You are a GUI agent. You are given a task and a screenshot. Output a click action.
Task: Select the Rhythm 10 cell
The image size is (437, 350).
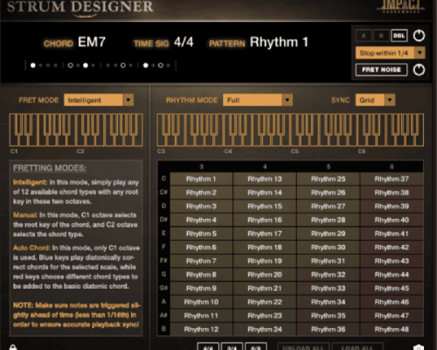201,302
